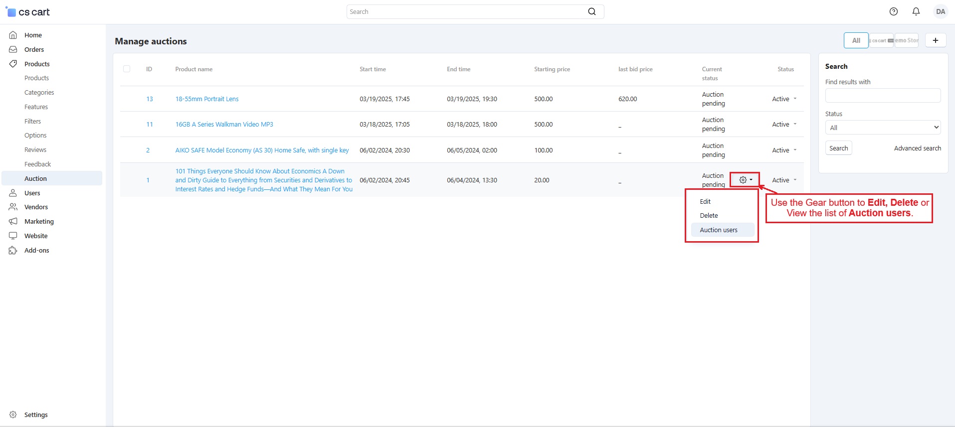
Task: Choose Delete in the gear menu
Action: [709, 215]
